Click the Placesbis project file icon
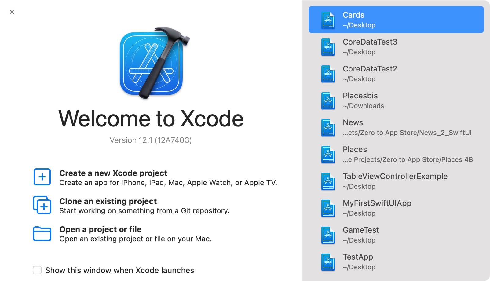The width and height of the screenshot is (490, 281). tap(328, 100)
